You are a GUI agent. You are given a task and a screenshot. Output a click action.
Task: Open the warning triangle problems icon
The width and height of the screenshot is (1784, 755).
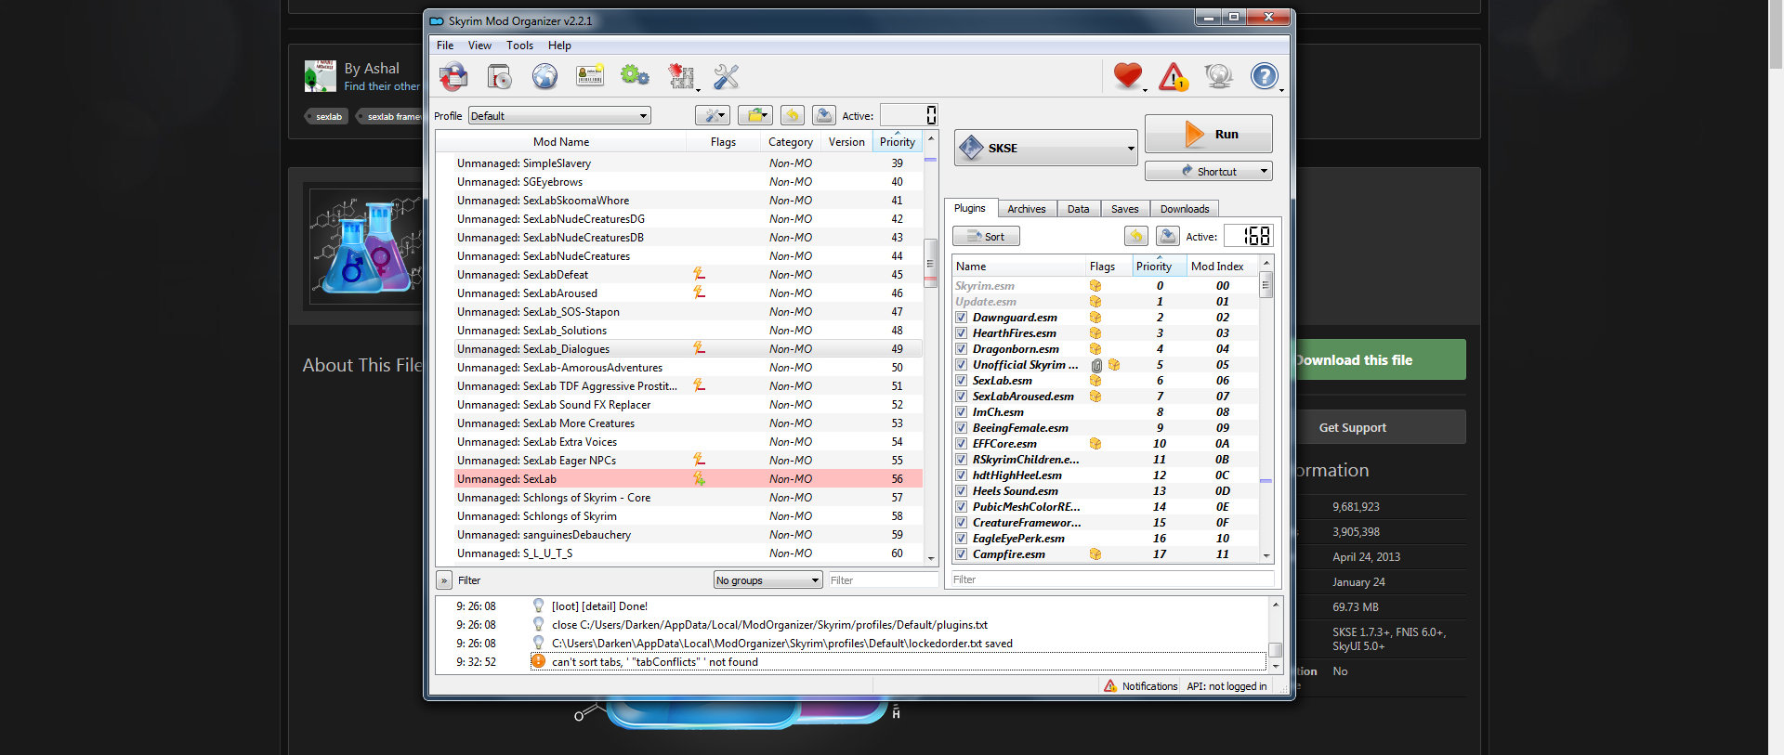(x=1173, y=76)
